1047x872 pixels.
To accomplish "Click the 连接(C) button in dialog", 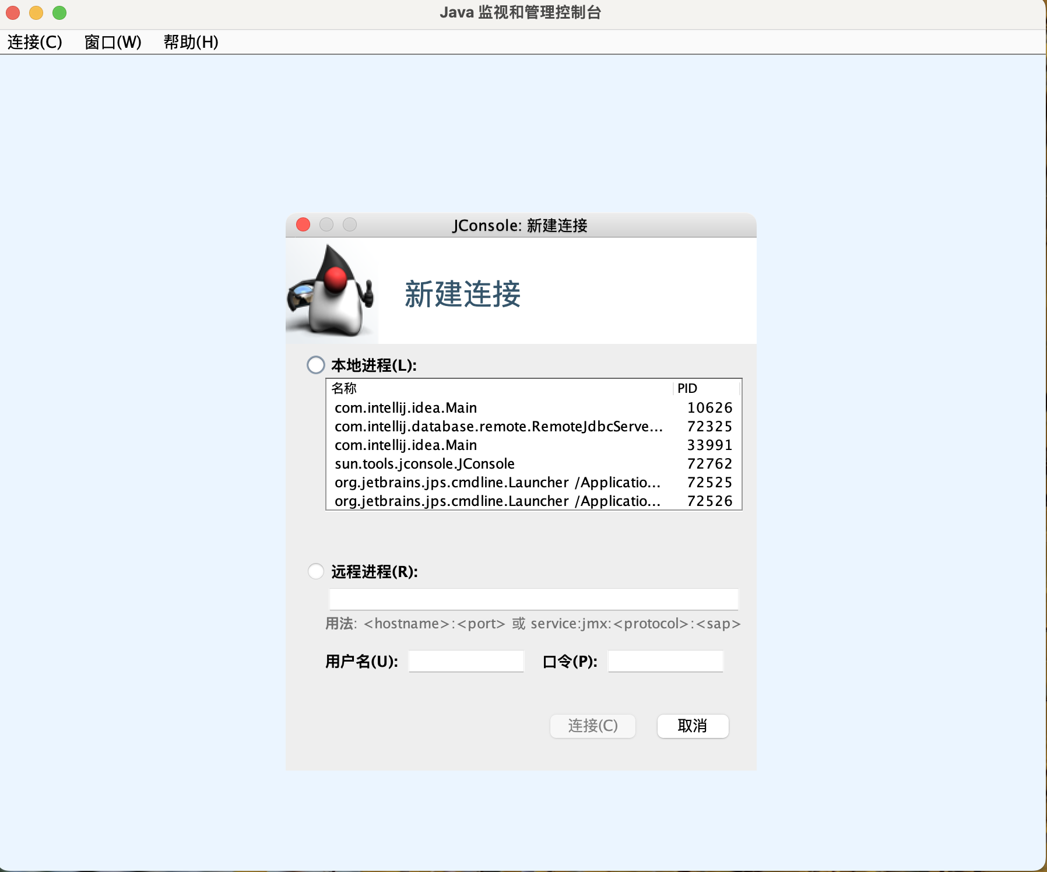I will click(593, 726).
